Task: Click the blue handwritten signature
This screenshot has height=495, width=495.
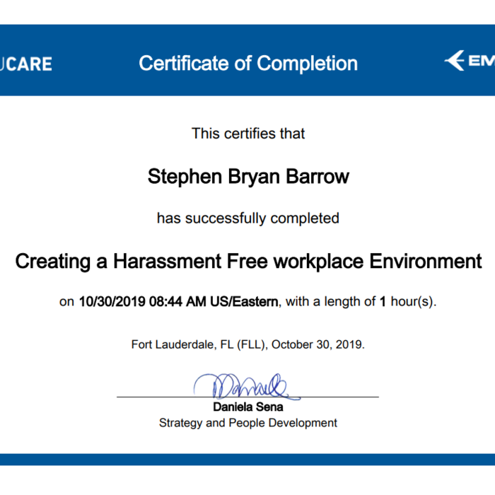Action: (247, 387)
